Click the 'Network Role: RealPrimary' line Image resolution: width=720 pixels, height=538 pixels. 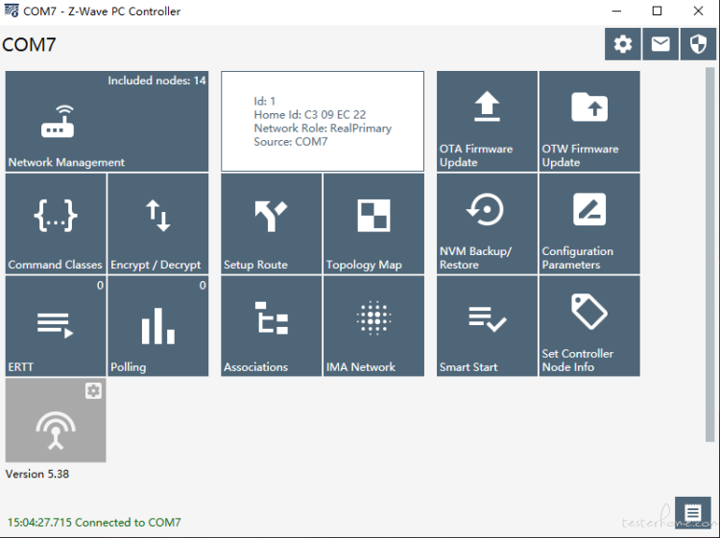(x=323, y=128)
